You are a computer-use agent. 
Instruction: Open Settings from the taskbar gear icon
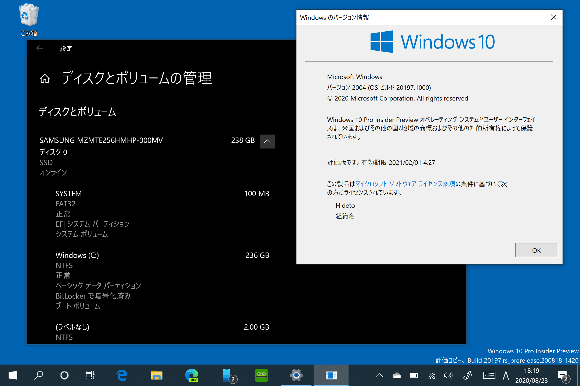[296, 375]
